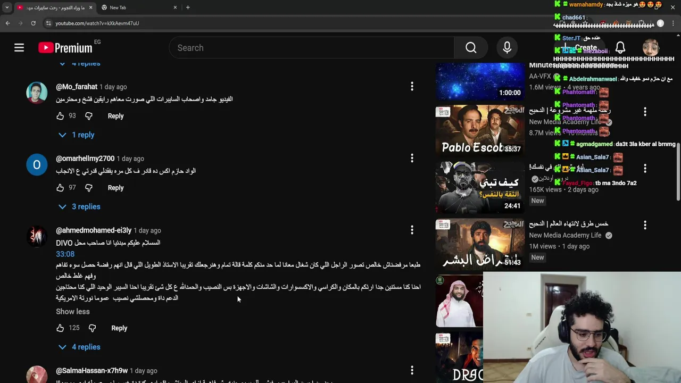This screenshot has width=681, height=383.
Task: Dislike the comment by @Mo_farahat
Action: point(89,116)
